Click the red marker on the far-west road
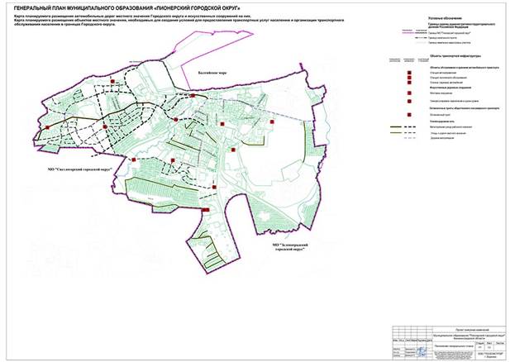This screenshot has height=362, width=515. coord(48,127)
